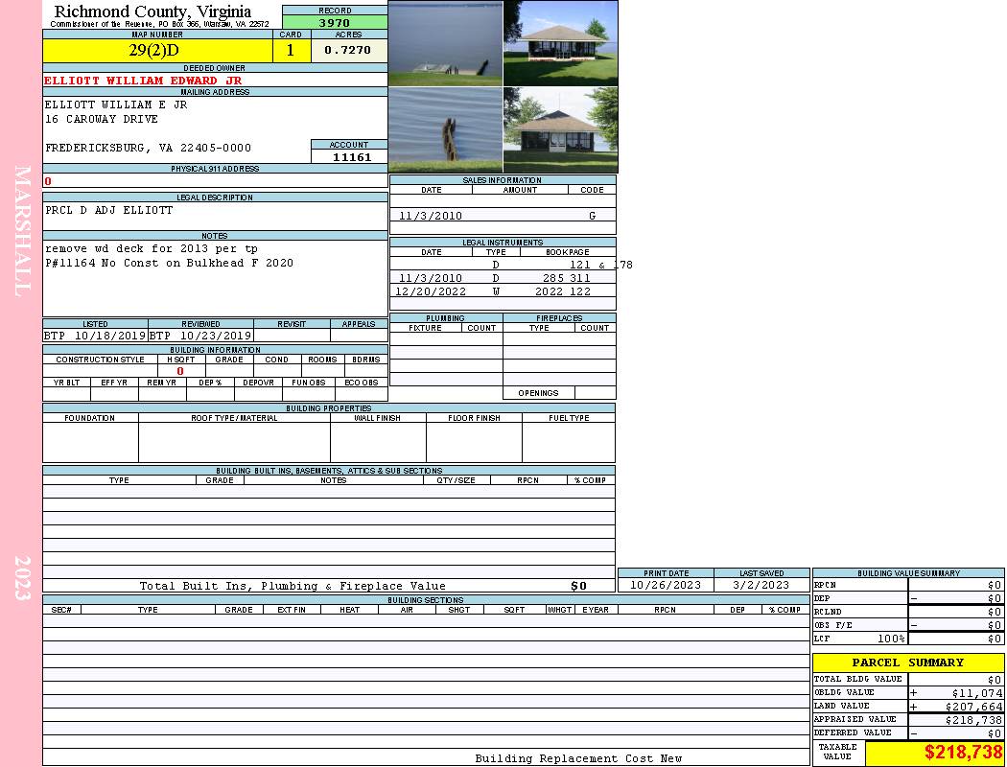Open the water and dock photo thumbnail
This screenshot has width=1007, height=767.
pos(445,43)
